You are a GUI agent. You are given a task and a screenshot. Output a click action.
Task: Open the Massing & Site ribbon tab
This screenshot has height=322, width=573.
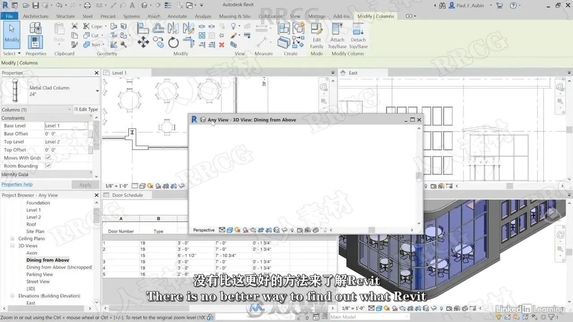pyautogui.click(x=235, y=16)
